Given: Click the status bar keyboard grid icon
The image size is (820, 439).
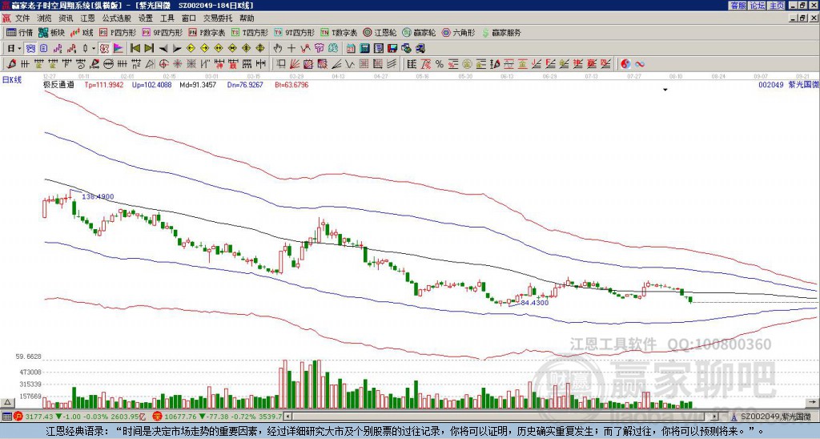Looking at the screenshot, I should [x=6, y=417].
